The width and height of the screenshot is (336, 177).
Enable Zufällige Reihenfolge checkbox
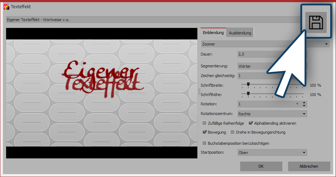[x=205, y=123]
